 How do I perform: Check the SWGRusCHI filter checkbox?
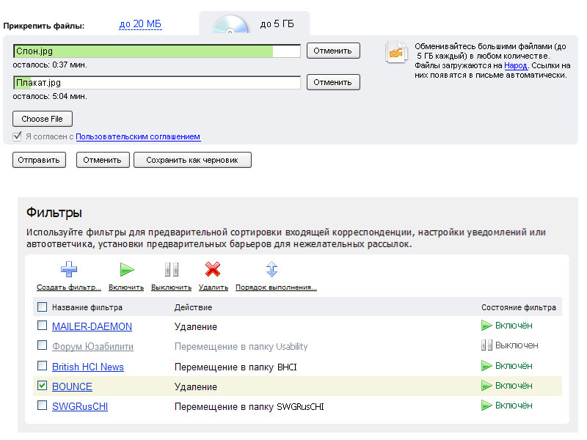tap(42, 406)
